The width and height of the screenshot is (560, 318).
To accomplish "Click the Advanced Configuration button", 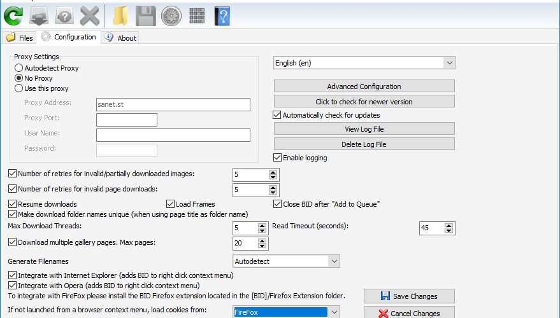I will click(364, 86).
